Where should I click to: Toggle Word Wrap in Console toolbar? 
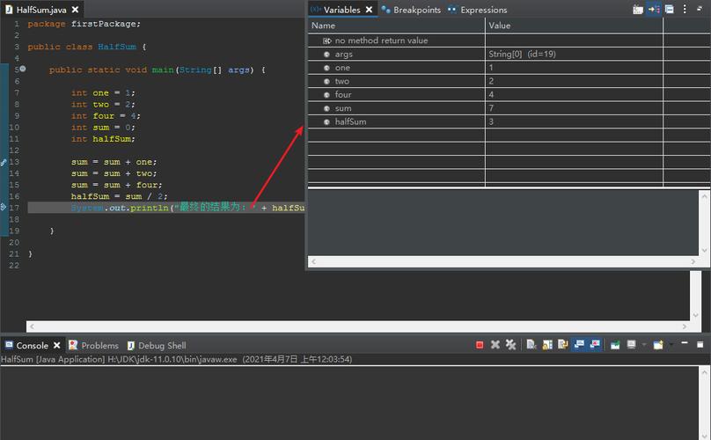point(562,345)
